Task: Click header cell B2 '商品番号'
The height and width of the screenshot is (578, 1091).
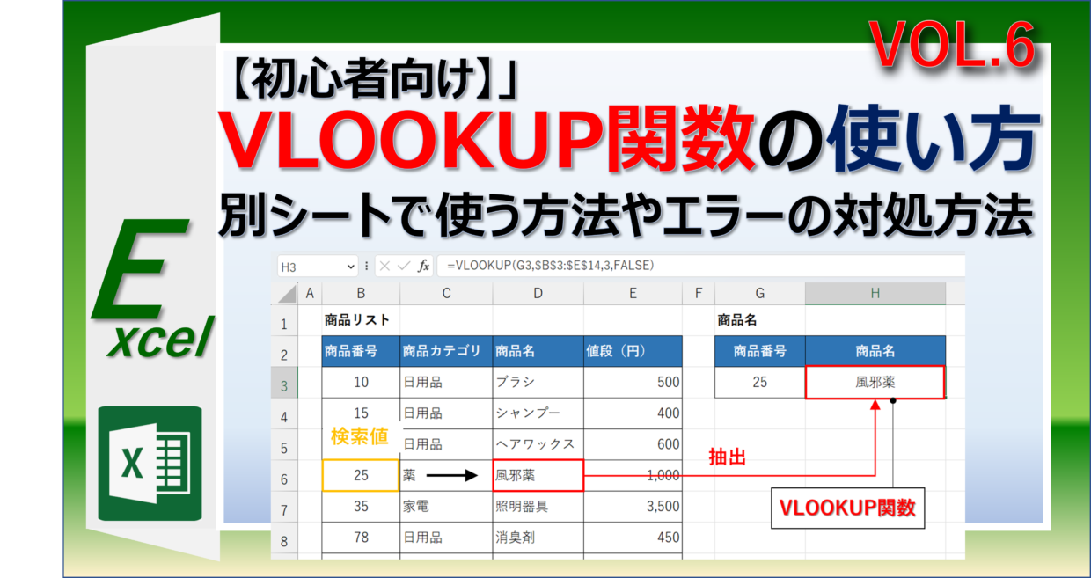Action: [361, 351]
